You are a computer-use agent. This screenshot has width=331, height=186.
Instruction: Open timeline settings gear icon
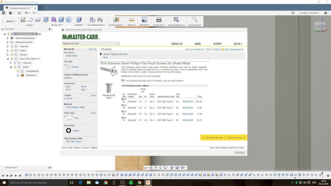328,176
